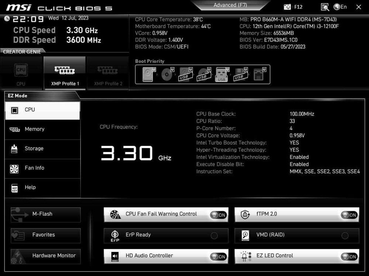Enable the VMD (RAID) toggle
Viewport: 369px width, 276px height.
tap(346, 236)
